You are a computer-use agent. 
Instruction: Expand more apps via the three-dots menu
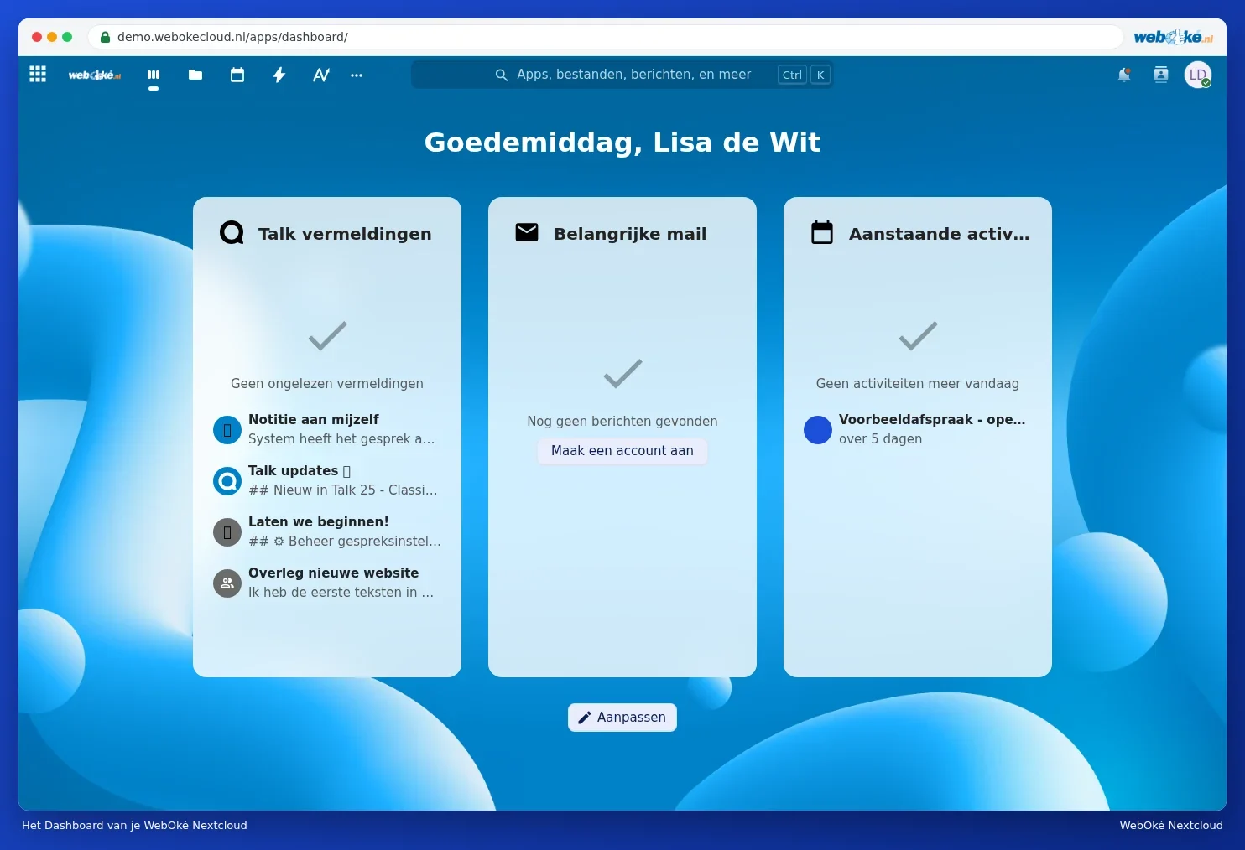pos(357,75)
